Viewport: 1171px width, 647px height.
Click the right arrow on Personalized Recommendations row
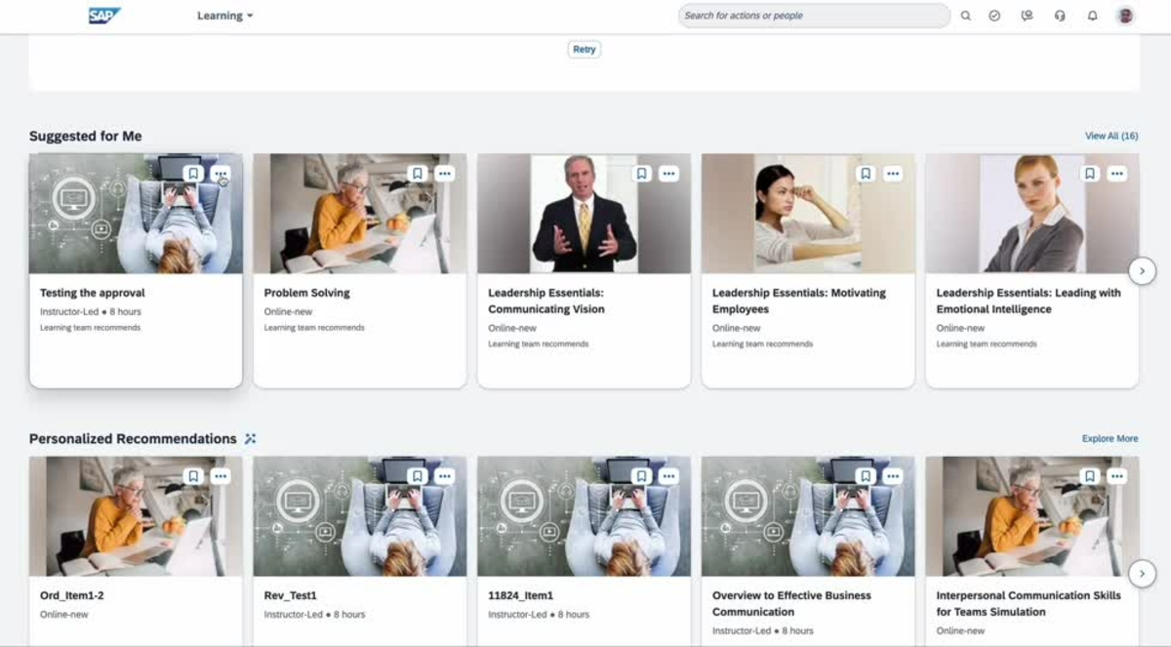[1142, 574]
